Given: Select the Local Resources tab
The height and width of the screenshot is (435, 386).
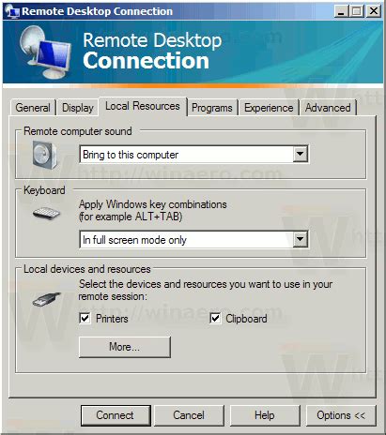Looking at the screenshot, I should tap(143, 106).
